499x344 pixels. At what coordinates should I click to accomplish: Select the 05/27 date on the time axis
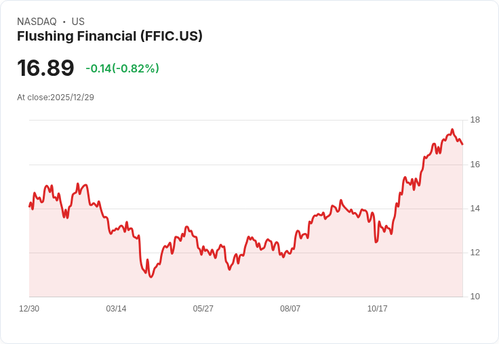pos(203,309)
